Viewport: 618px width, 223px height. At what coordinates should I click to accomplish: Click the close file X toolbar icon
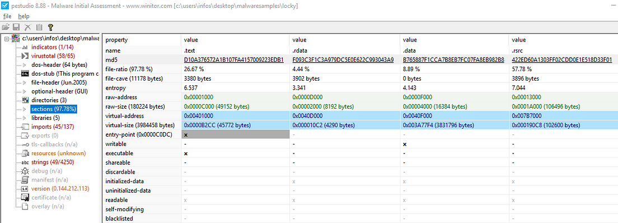click(27, 27)
